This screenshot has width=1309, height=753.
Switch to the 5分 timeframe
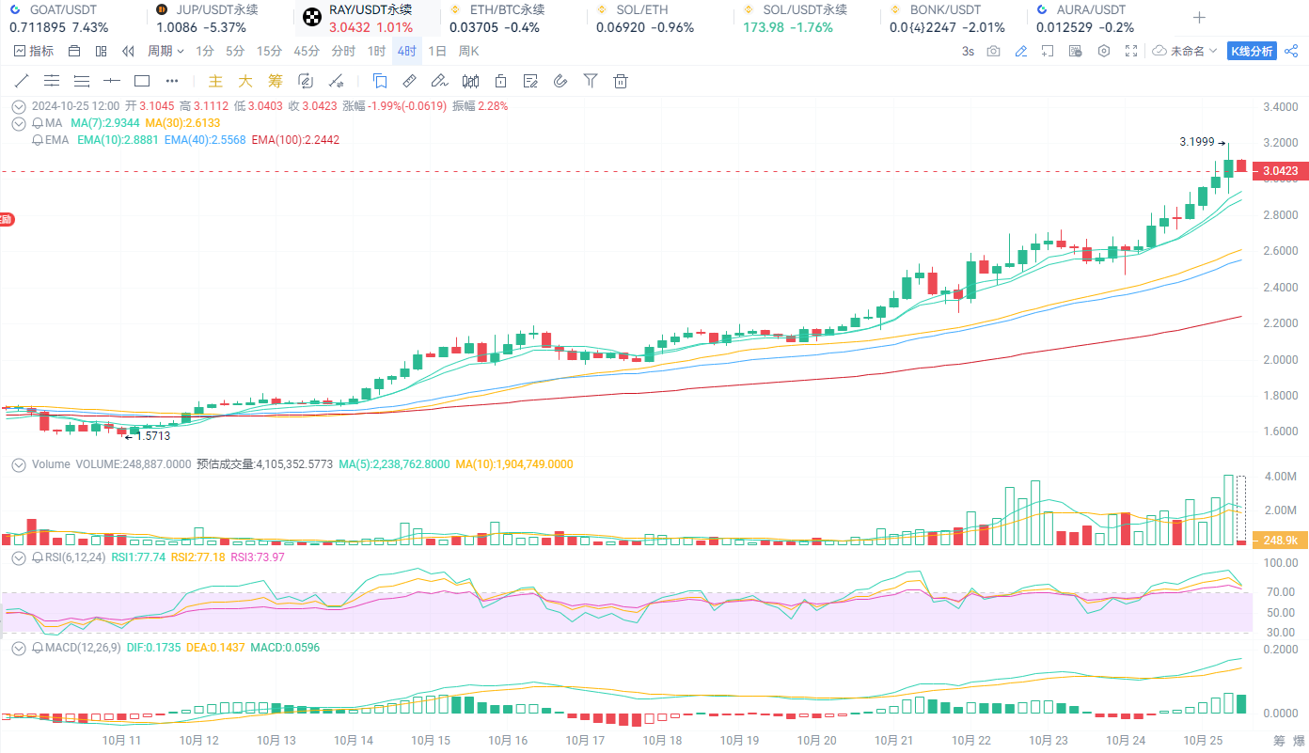[235, 51]
